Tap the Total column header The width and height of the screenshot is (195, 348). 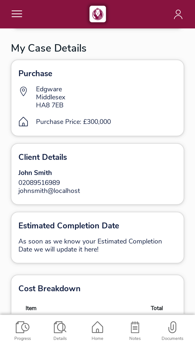point(157,308)
